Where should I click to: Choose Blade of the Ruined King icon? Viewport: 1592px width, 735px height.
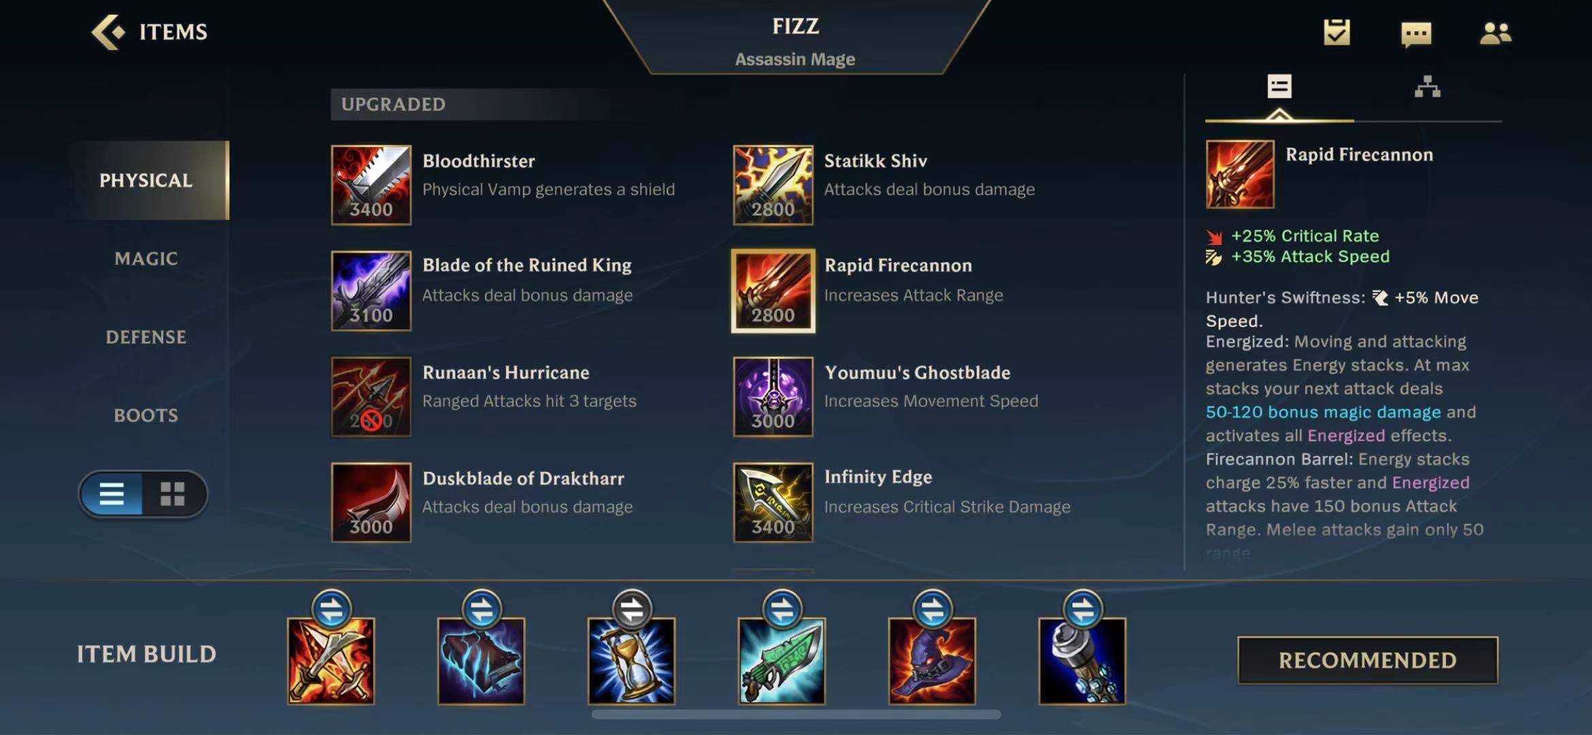(x=371, y=291)
